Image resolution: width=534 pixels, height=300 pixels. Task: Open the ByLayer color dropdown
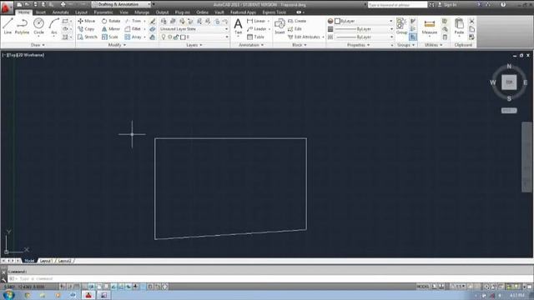click(364, 21)
